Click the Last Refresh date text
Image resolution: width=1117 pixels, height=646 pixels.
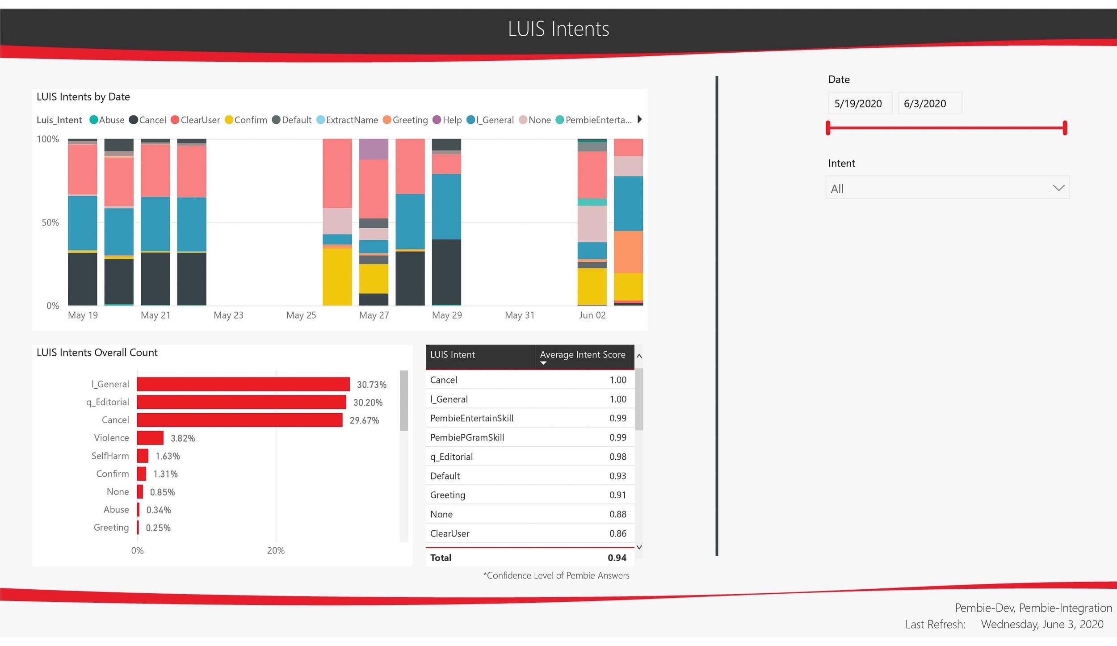coord(1042,624)
